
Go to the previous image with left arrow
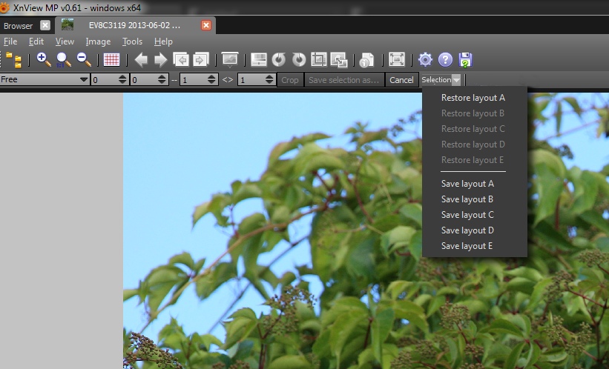click(x=141, y=60)
